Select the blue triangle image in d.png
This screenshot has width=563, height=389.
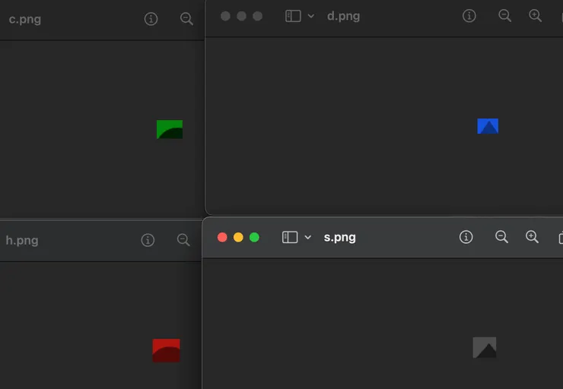(488, 126)
